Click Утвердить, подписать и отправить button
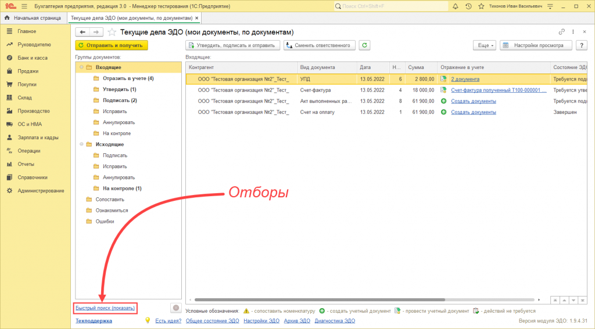Viewport: 595px width, 329px height. coord(232,45)
